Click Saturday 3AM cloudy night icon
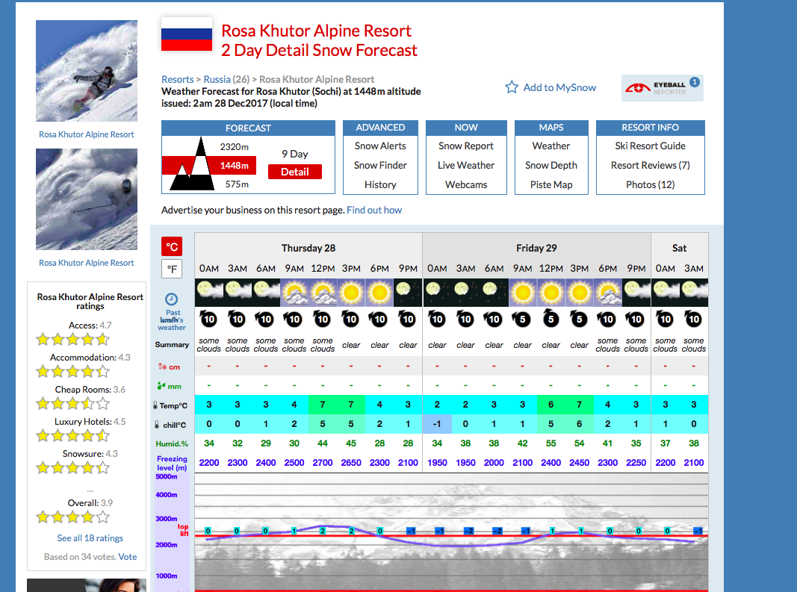The image size is (797, 592). pyautogui.click(x=694, y=292)
